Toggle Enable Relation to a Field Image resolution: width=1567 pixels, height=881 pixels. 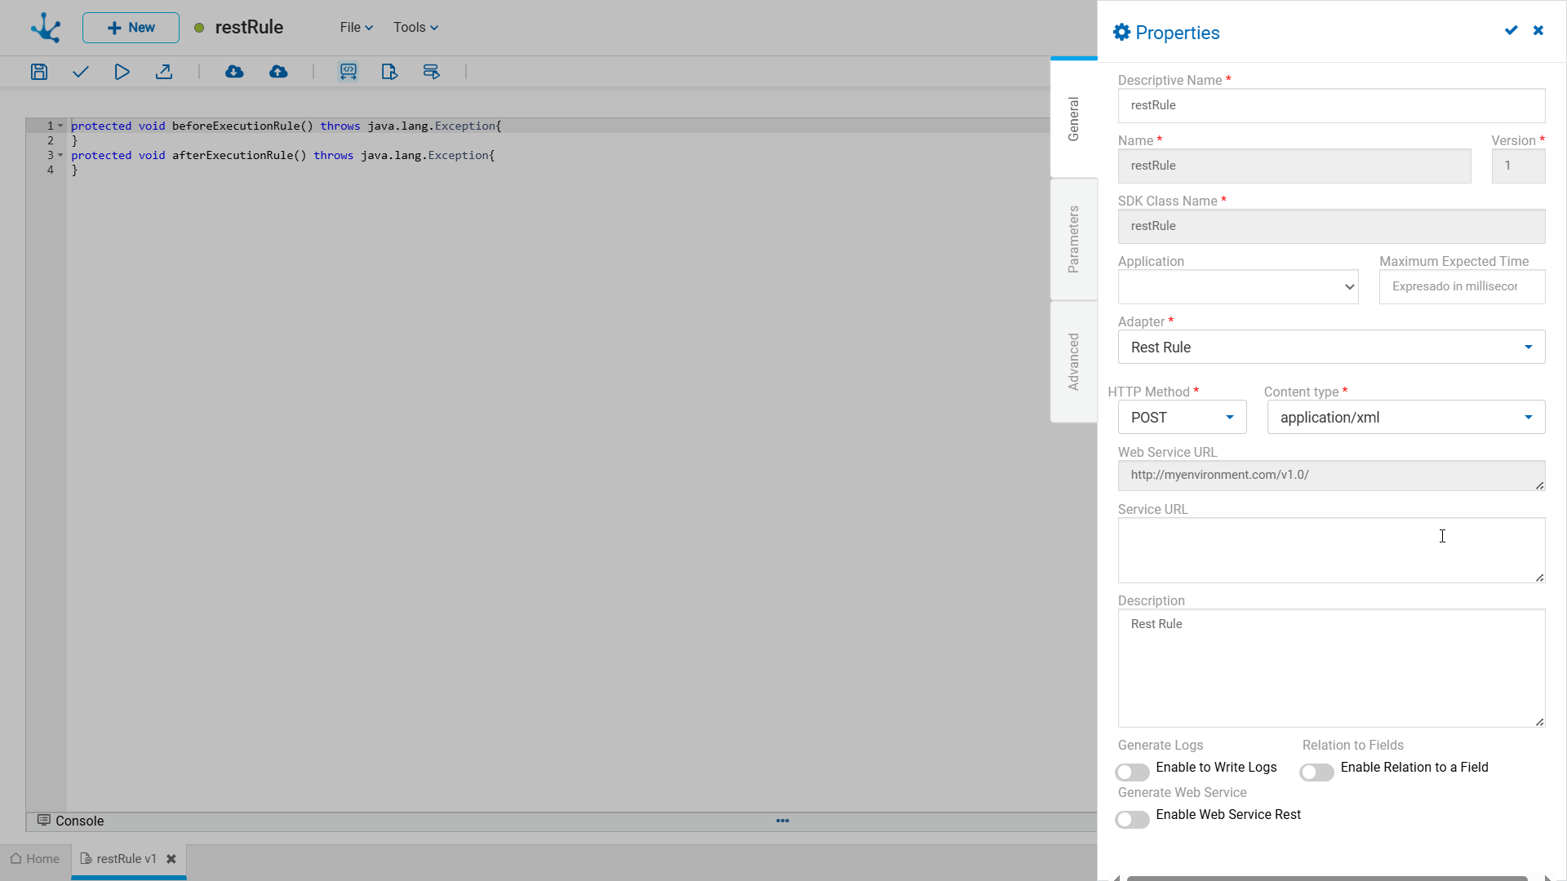(x=1316, y=772)
